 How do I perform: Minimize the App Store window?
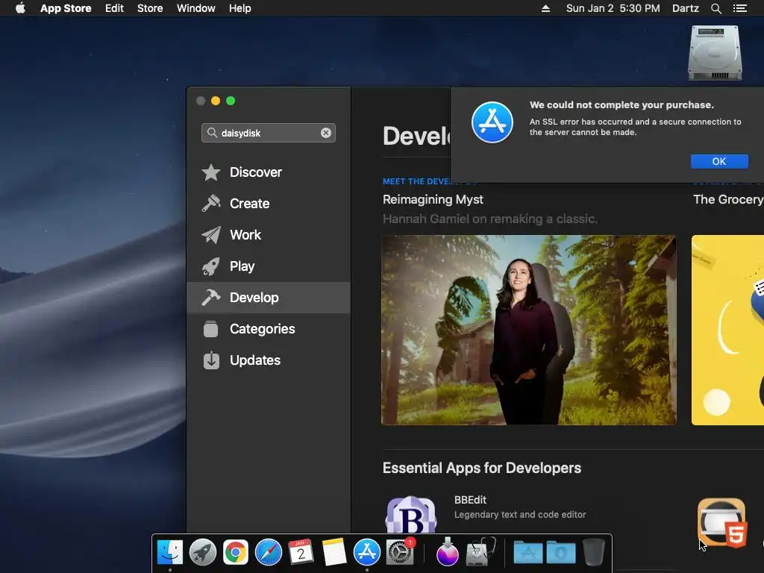click(216, 101)
